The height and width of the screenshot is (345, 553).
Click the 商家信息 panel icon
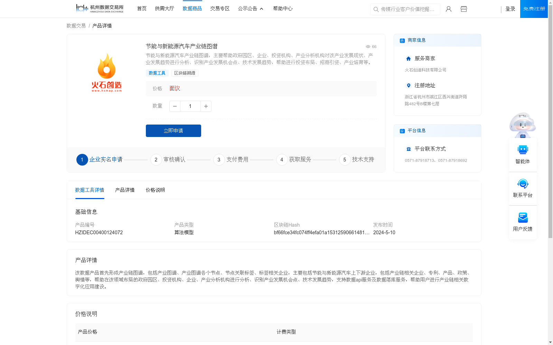[x=402, y=40]
